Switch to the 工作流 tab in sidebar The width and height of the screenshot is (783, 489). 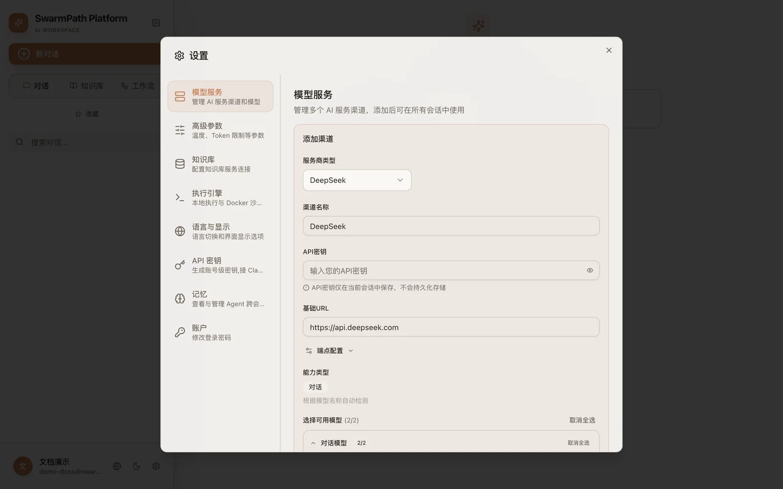pyautogui.click(x=138, y=86)
